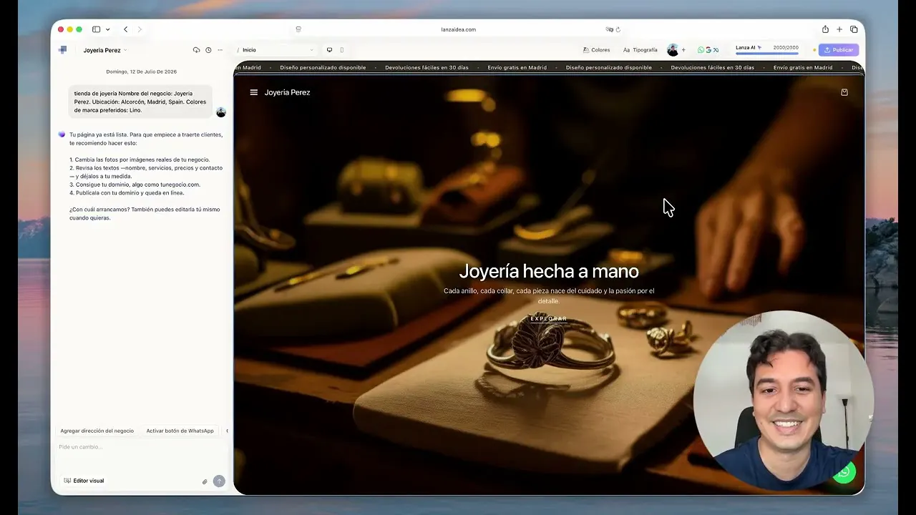
Task: Click the user message avatar in chat
Action: click(x=221, y=112)
